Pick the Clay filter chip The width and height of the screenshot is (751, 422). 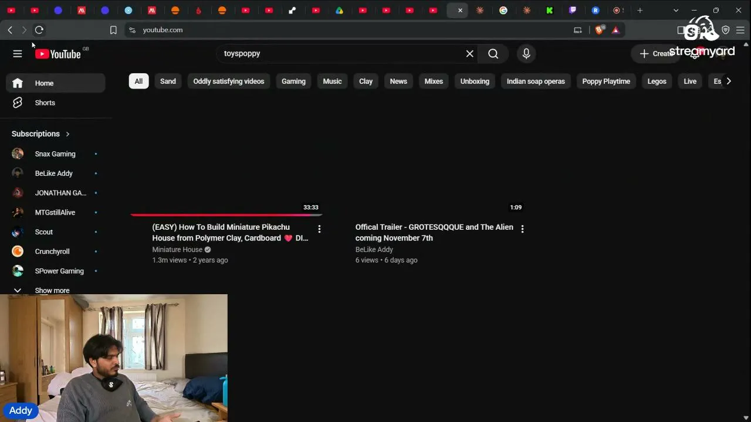click(366, 81)
